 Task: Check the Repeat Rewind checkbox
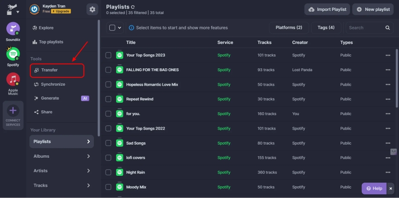(x=108, y=99)
